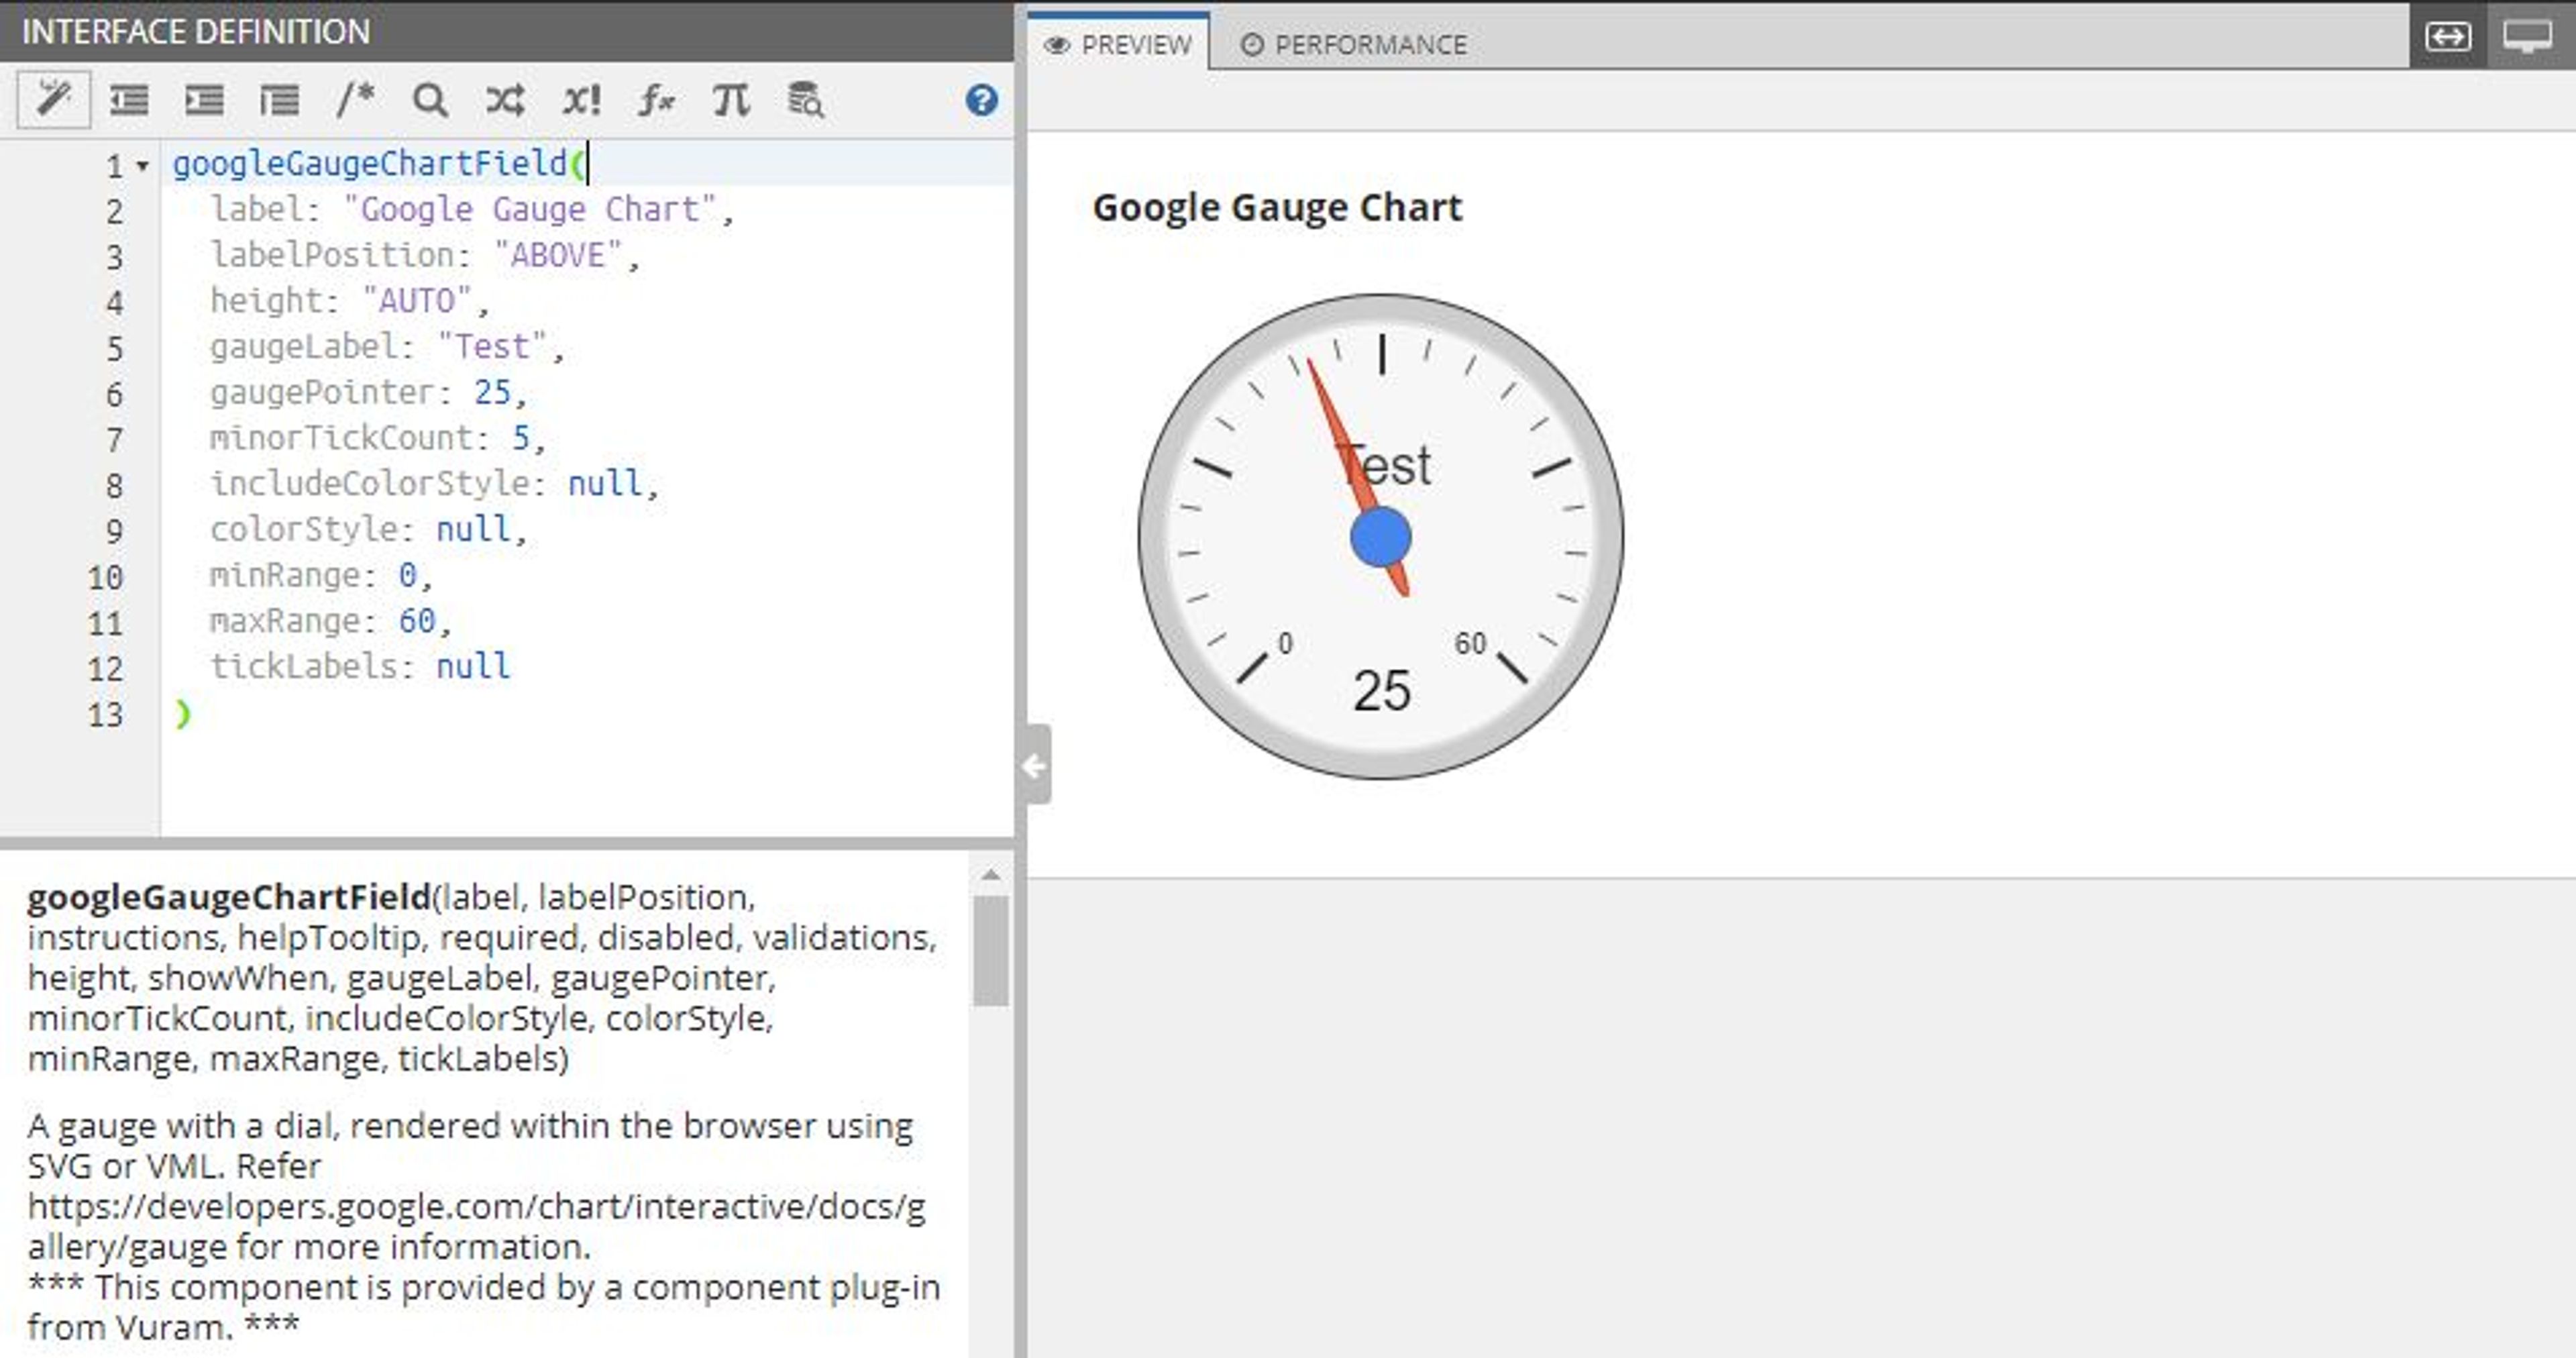Click the pi symbol toolbar icon
This screenshot has height=1358, width=2576.
tap(731, 100)
